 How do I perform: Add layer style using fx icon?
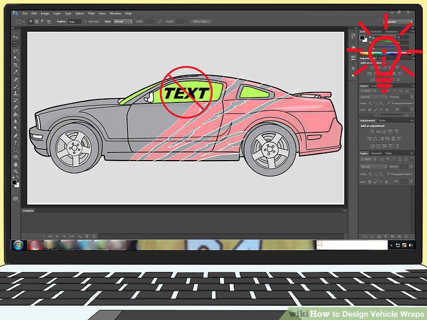(372, 236)
